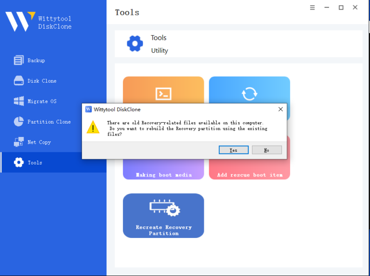Click the gear icon beside Tools in sidebar
Image resolution: width=370 pixels, height=276 pixels.
(19, 163)
